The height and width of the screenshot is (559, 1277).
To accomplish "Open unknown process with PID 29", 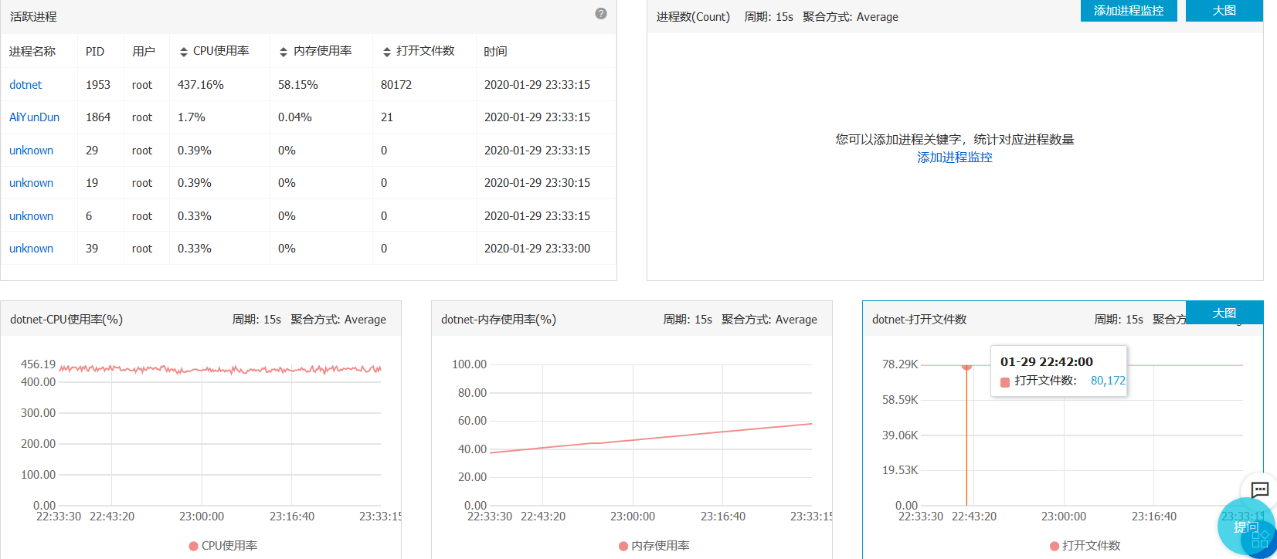I will [x=31, y=151].
